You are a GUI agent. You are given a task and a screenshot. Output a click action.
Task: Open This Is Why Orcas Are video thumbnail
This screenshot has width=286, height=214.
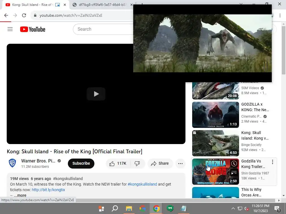pyautogui.click(x=215, y=193)
